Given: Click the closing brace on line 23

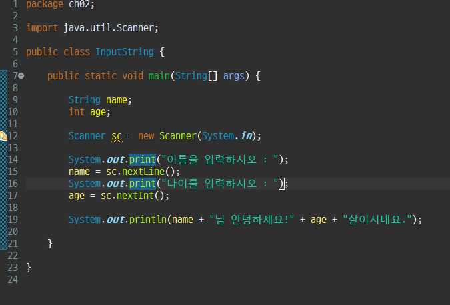Looking at the screenshot, I should point(29,268).
